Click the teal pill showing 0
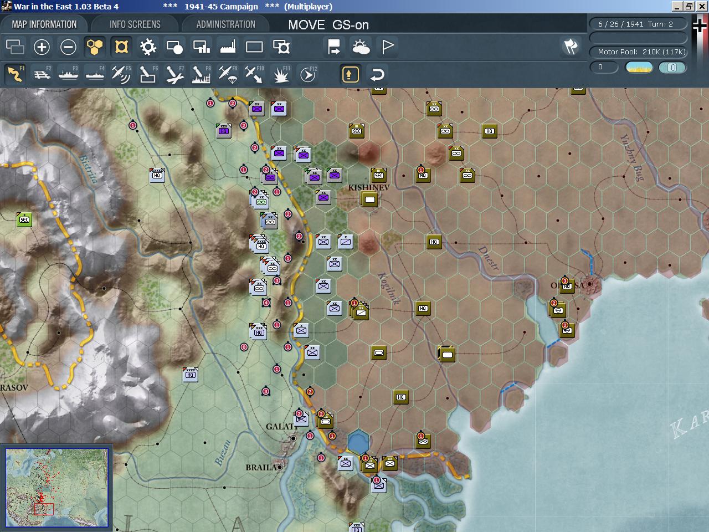 (672, 68)
